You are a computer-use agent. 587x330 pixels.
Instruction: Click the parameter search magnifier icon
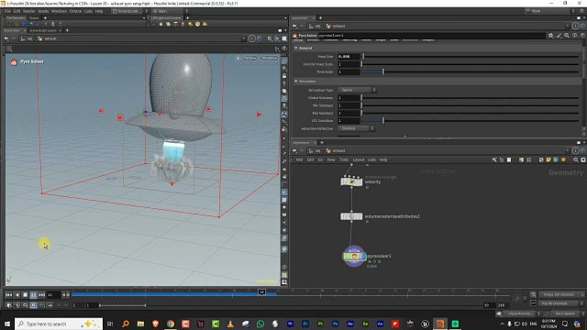[567, 36]
